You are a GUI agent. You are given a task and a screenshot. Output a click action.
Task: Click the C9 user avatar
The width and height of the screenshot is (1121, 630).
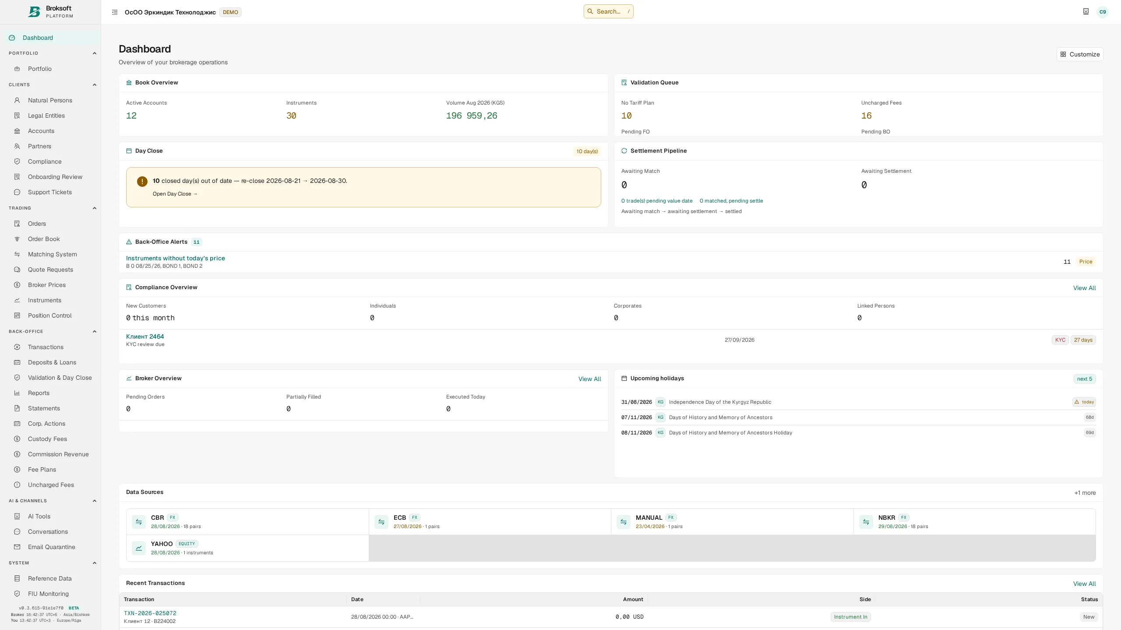tap(1103, 12)
